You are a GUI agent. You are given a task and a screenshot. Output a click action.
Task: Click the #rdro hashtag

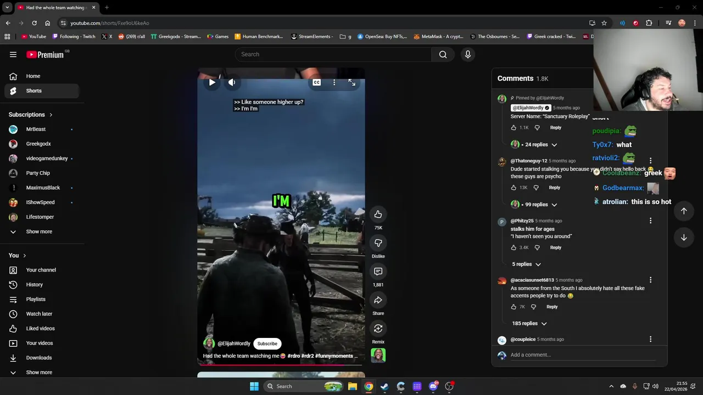click(x=293, y=356)
